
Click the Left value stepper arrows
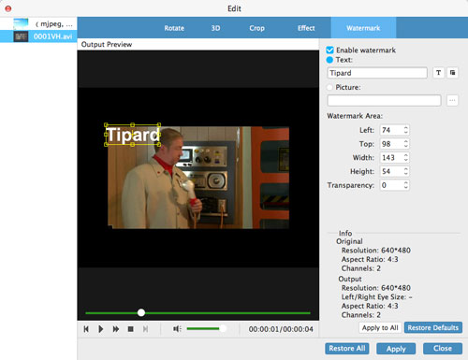405,130
